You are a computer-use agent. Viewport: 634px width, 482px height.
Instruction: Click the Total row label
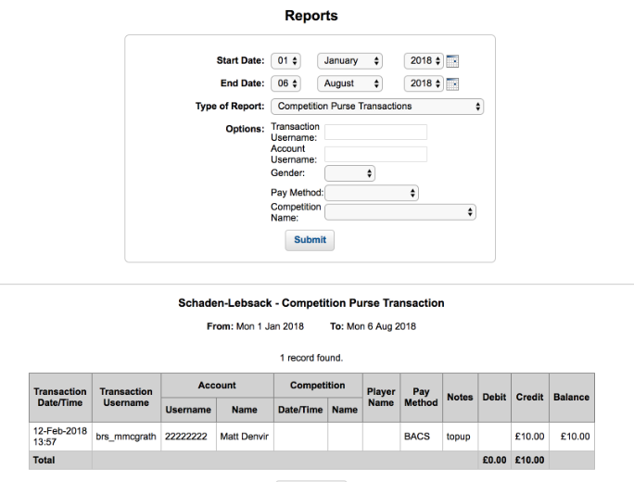(44, 460)
